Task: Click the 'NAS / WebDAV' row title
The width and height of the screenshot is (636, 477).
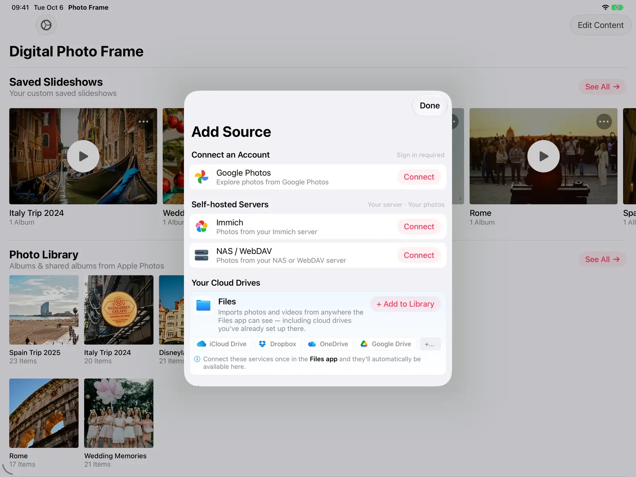Action: coord(244,251)
